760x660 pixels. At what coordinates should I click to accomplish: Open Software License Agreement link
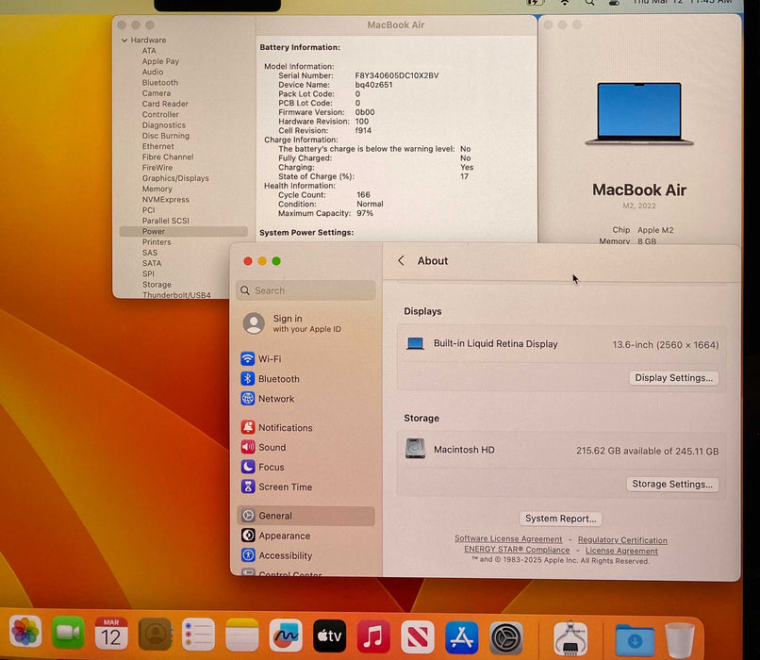click(x=508, y=539)
